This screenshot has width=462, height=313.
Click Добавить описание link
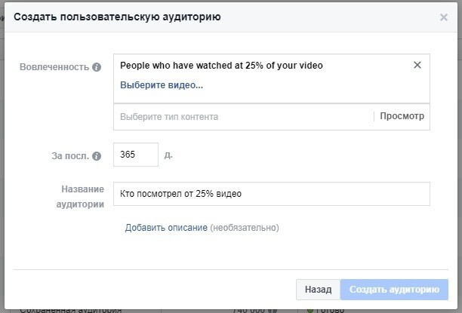tap(166, 228)
